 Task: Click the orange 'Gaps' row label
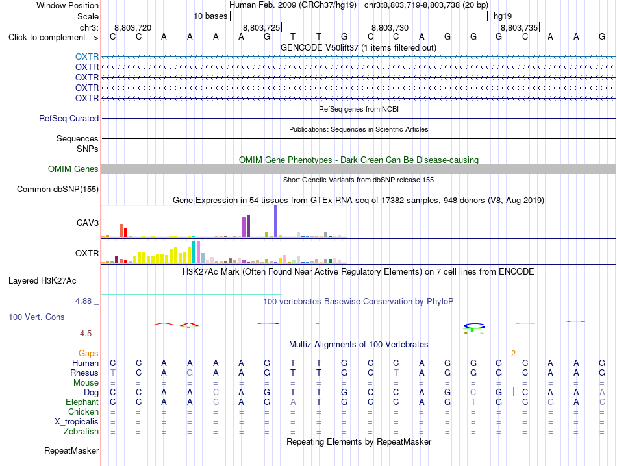pyautogui.click(x=88, y=353)
